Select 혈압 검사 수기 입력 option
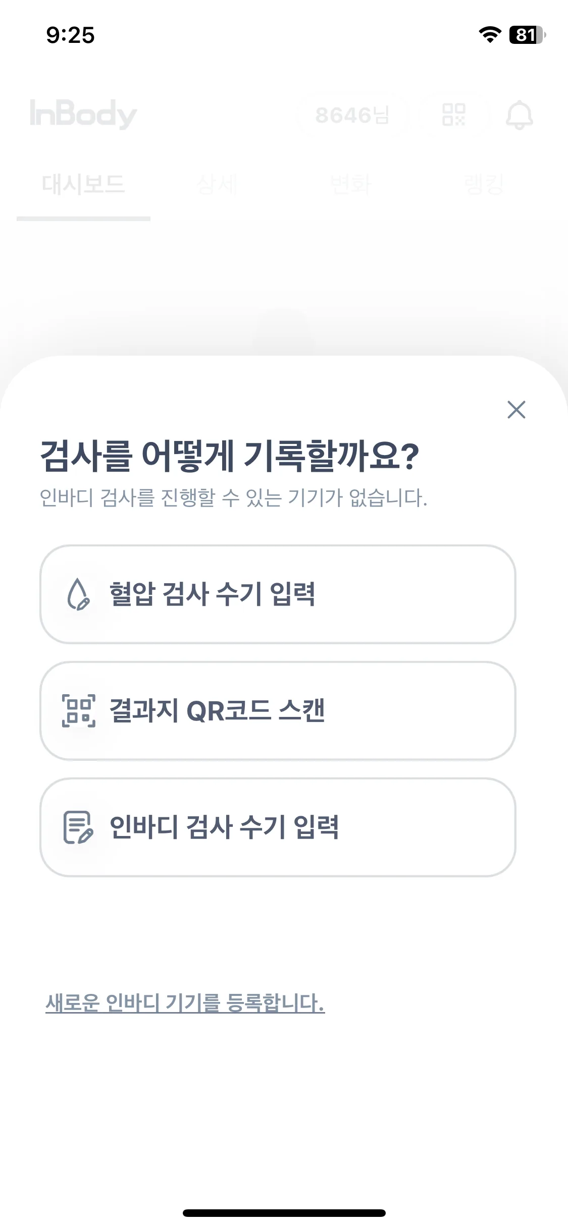568x1229 pixels. 278,594
